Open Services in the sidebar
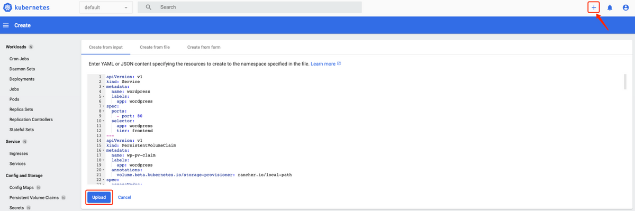635x211 pixels. (x=17, y=163)
